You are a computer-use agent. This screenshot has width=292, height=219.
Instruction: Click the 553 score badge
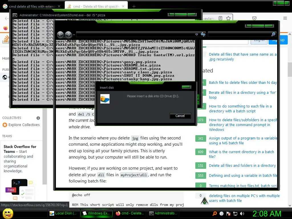pyautogui.click(x=200, y=175)
